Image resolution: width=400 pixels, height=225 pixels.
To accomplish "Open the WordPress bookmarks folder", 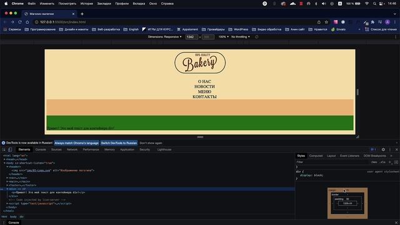I will (238, 29).
